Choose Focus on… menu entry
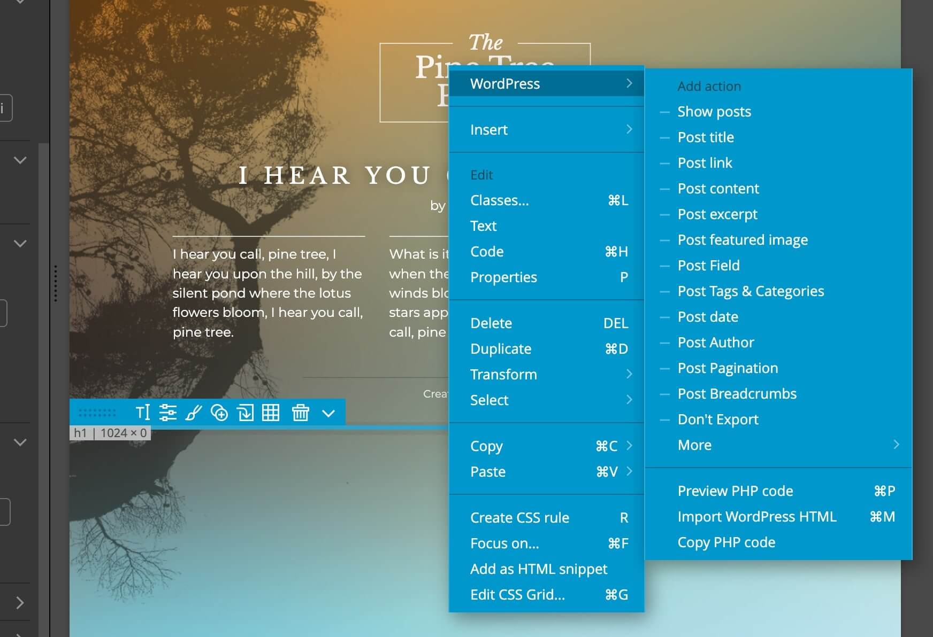933x637 pixels. point(546,543)
